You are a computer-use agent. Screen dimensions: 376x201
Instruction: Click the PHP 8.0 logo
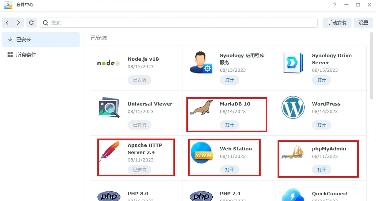(109, 196)
